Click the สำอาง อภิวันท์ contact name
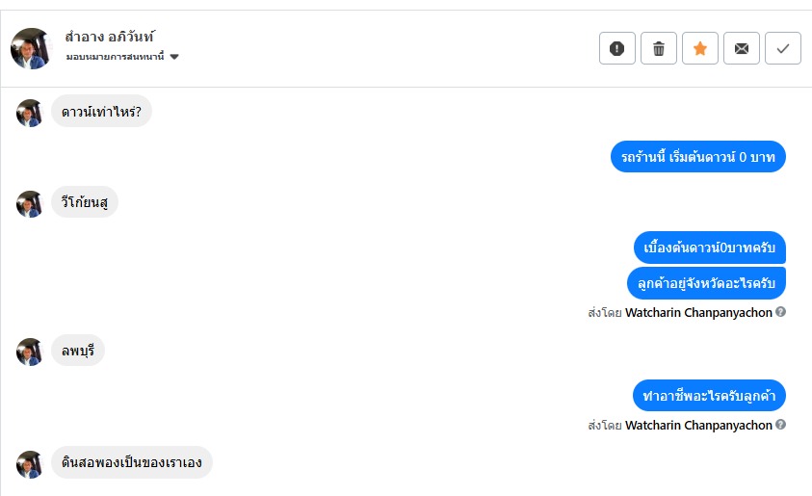The width and height of the screenshot is (812, 496). (109, 39)
